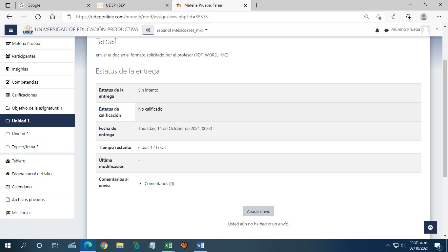This screenshot has width=448, height=252.
Task: Expand the Comentarios (0) section
Action: (x=159, y=184)
